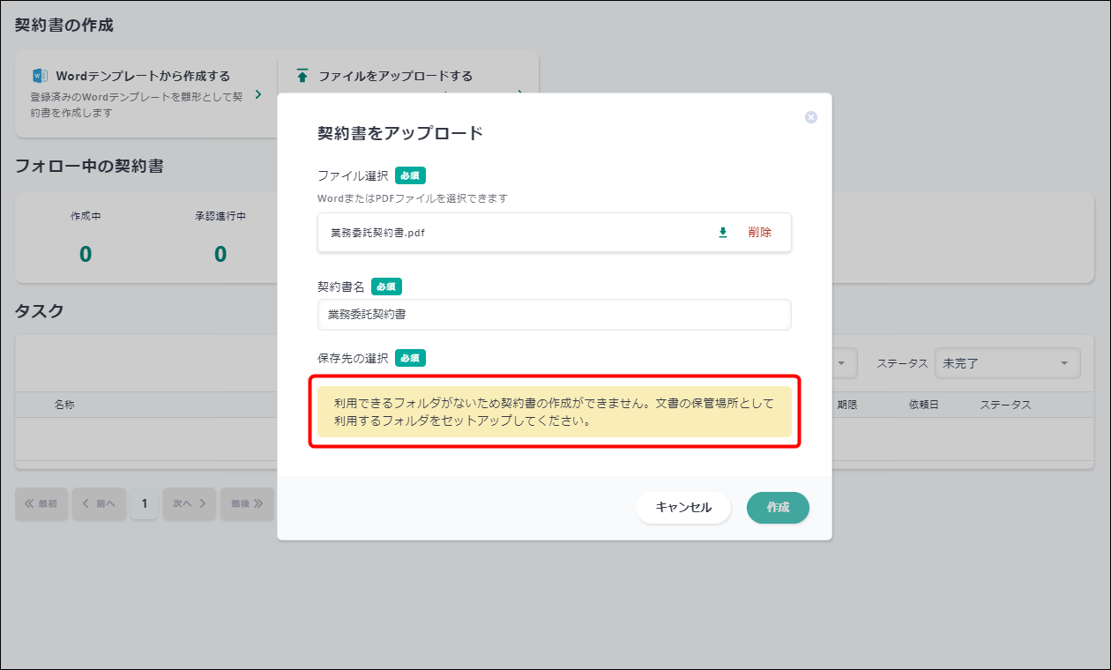Click the 承認進行中 count of followed contracts
The image size is (1111, 670).
pos(220,254)
